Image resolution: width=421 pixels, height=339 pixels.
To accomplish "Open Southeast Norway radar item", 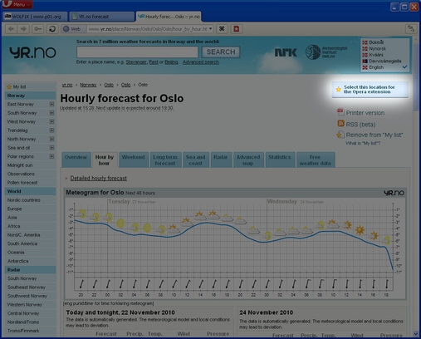I will [x=31, y=287].
